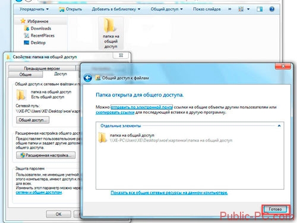Screen dimensions: 297x223
Task: Click the Готово button
Action: pos(276,209)
